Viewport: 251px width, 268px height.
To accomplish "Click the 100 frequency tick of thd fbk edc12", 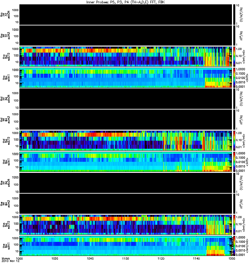I will click(16, 140).
